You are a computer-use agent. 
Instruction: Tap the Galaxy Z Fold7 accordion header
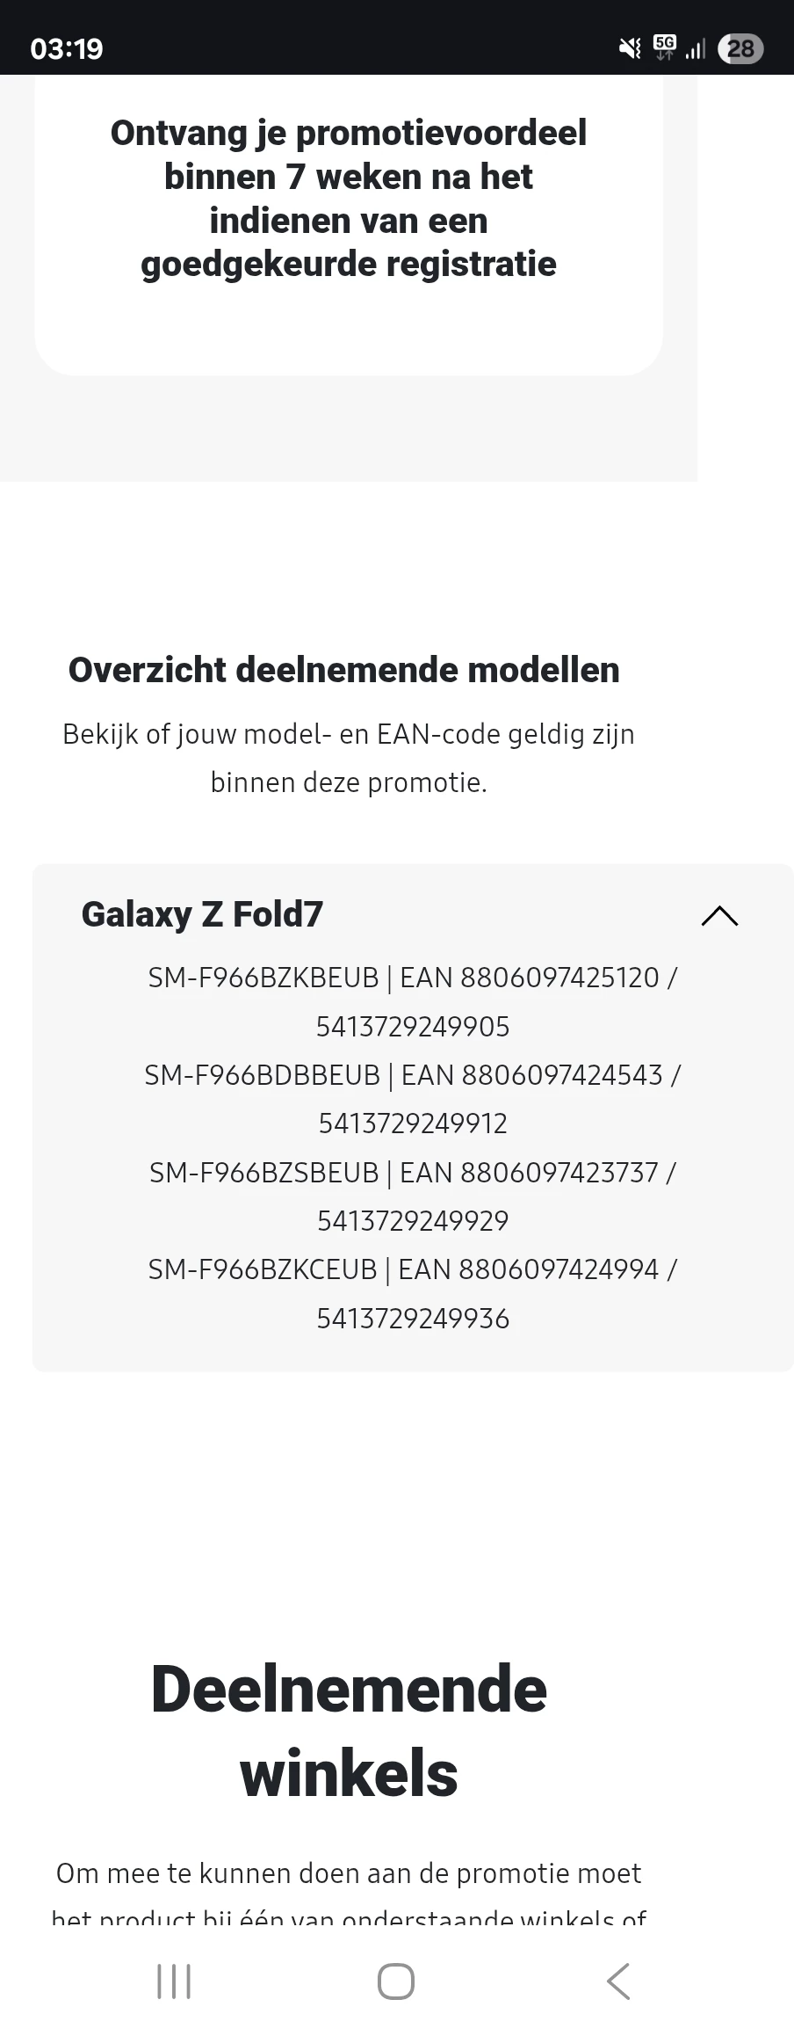pos(202,914)
